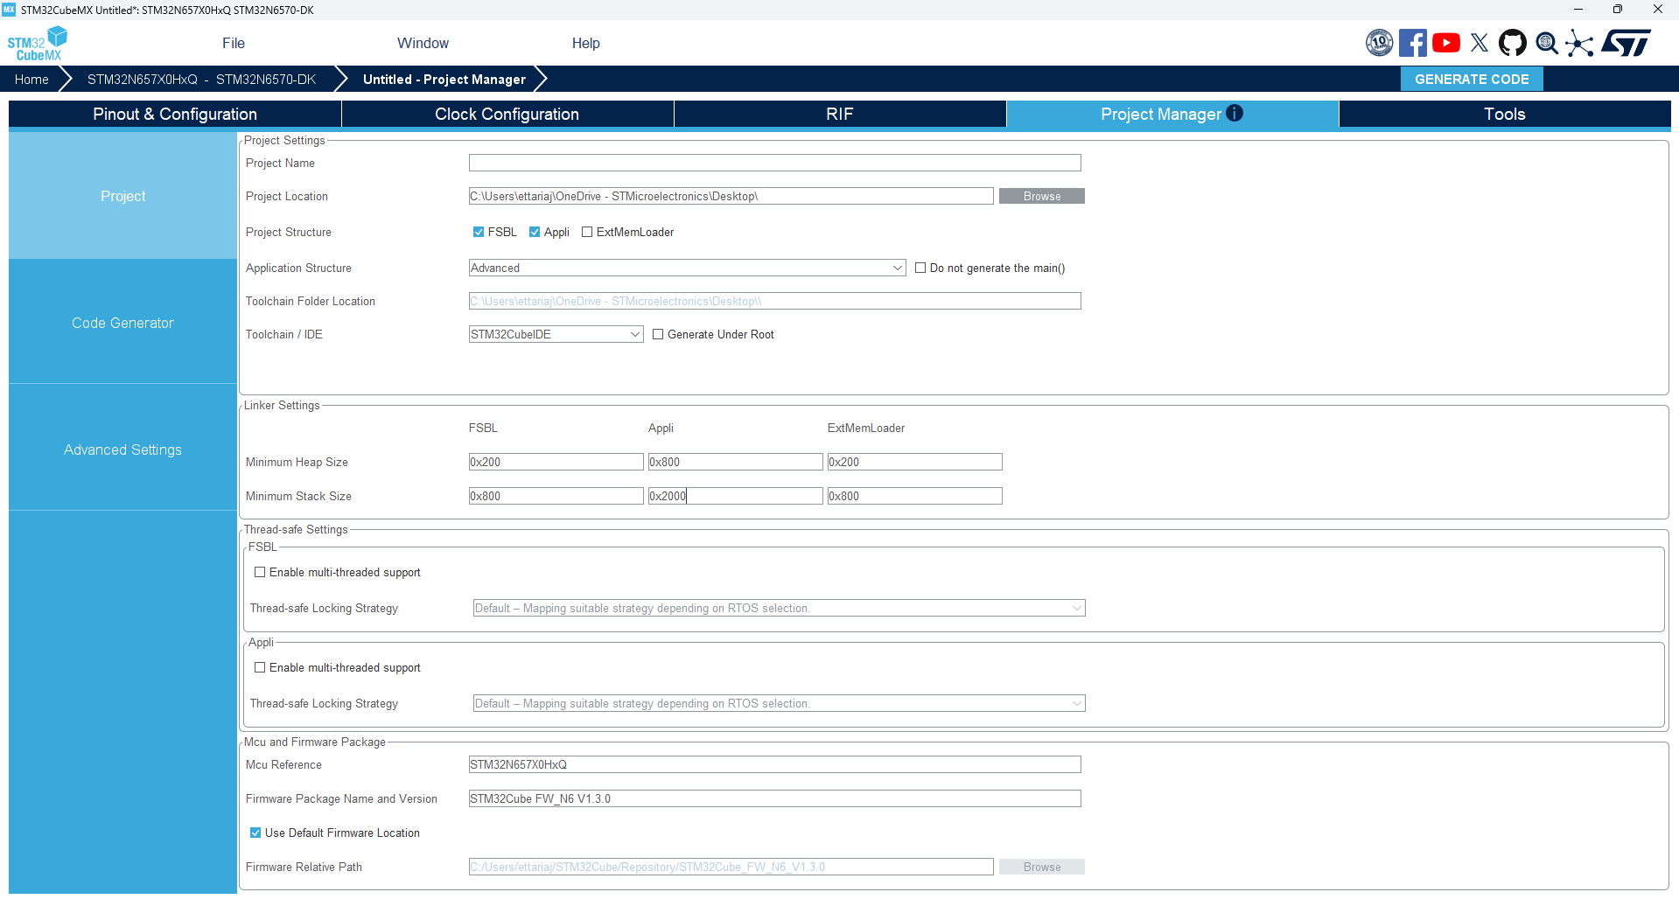Click the ST logo icon
This screenshot has width=1679, height=899.
[x=1627, y=43]
